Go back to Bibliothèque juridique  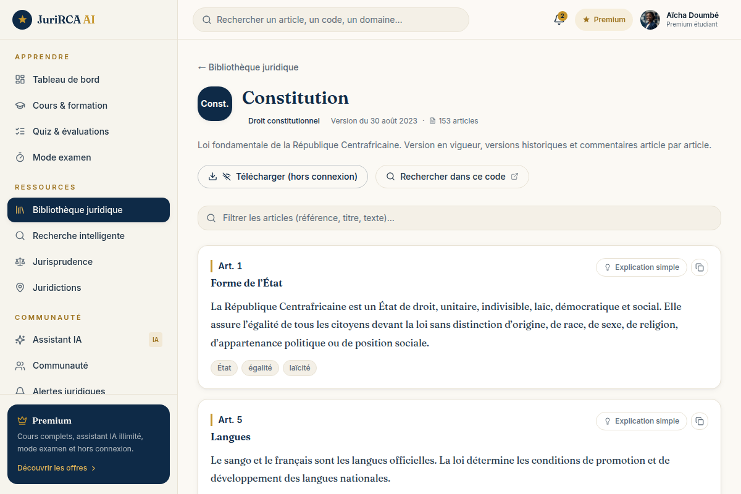pos(248,67)
